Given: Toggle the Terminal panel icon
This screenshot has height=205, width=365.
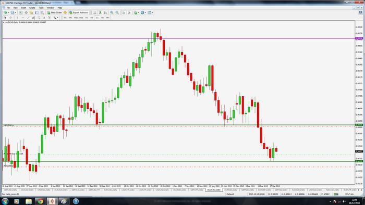Looking at the screenshot, I should [x=36, y=12].
